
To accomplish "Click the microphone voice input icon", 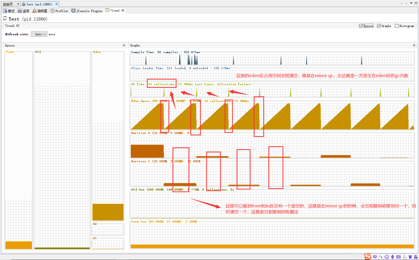I will click(392, 257).
